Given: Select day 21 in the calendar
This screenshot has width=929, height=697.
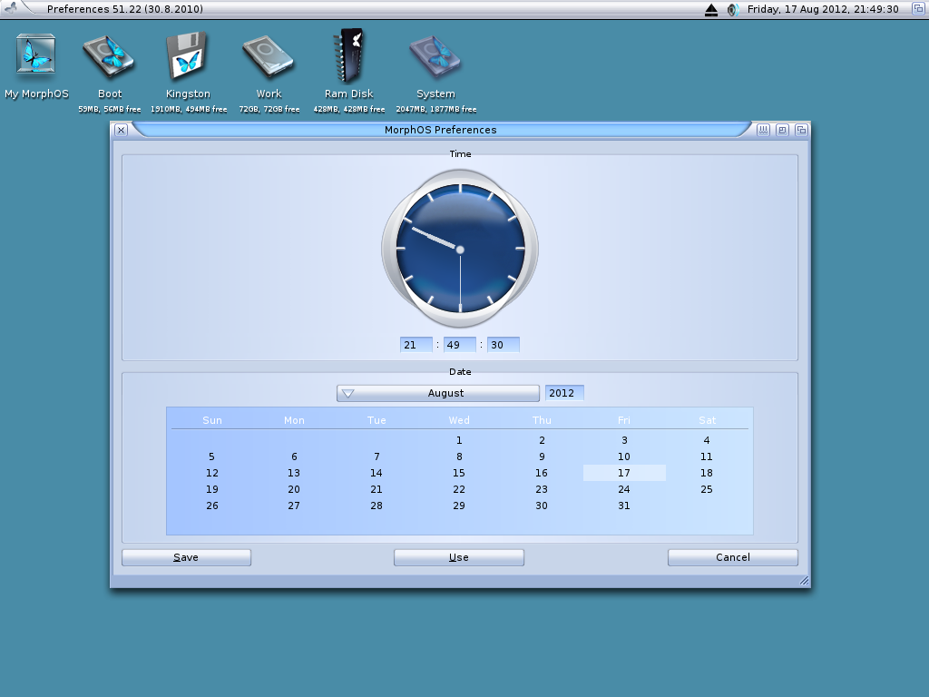Looking at the screenshot, I should 376,489.
